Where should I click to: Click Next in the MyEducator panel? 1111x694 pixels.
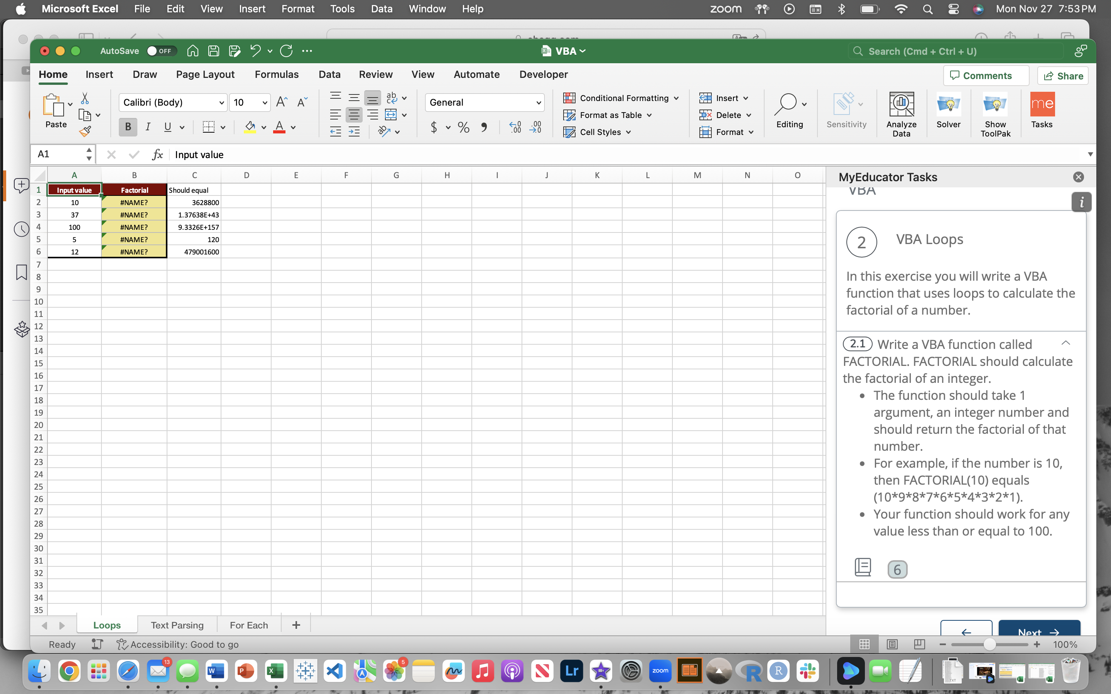coord(1039,632)
